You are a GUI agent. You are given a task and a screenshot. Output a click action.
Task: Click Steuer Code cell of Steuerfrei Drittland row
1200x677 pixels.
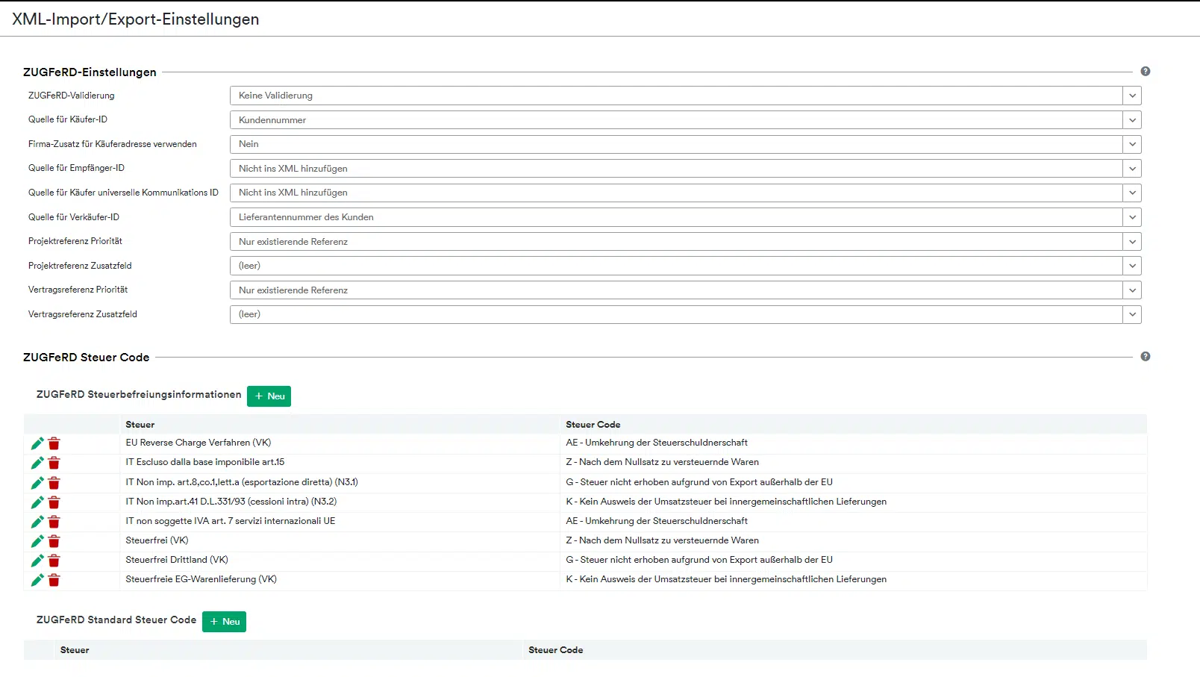click(x=854, y=560)
